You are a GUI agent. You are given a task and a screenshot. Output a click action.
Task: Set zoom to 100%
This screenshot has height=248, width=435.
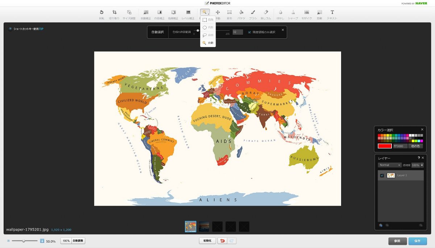pos(66,241)
